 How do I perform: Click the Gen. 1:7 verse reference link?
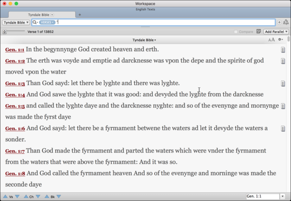15,151
